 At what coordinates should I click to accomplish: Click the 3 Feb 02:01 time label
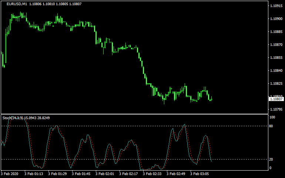pyautogui.click(x=105, y=174)
